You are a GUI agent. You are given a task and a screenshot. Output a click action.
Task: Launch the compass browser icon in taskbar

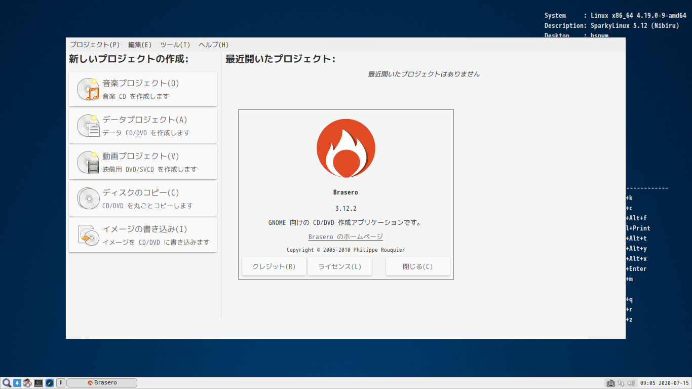pyautogui.click(x=50, y=383)
